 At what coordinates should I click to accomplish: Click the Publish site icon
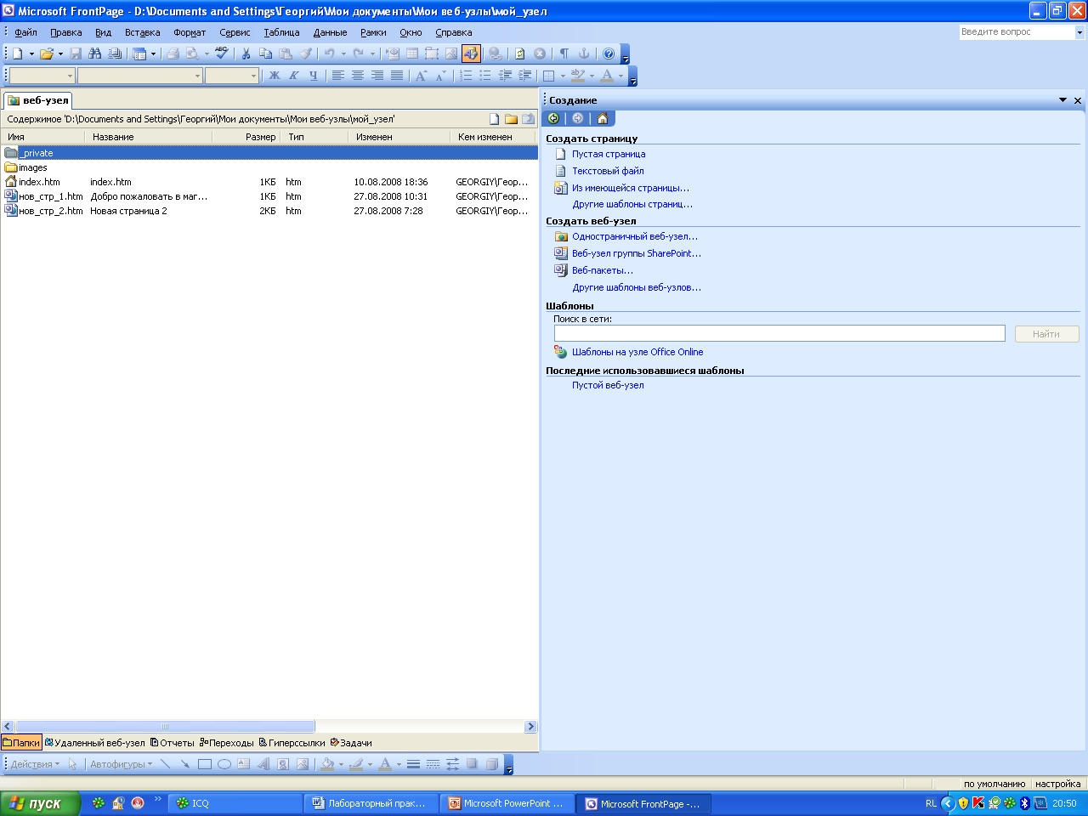115,54
